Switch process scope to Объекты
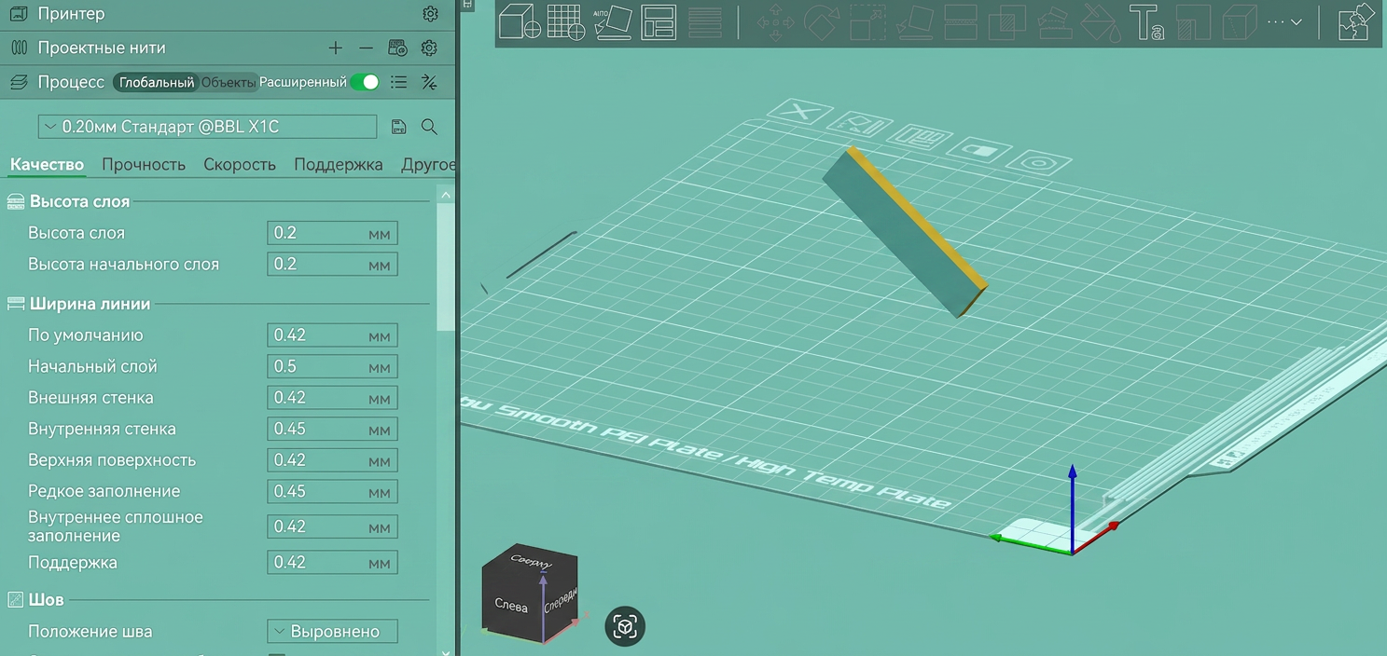1387x656 pixels. pos(229,82)
